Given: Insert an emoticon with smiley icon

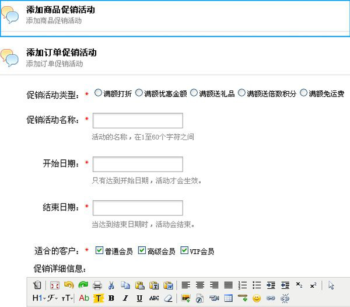Looking at the screenshot, I should 257,298.
